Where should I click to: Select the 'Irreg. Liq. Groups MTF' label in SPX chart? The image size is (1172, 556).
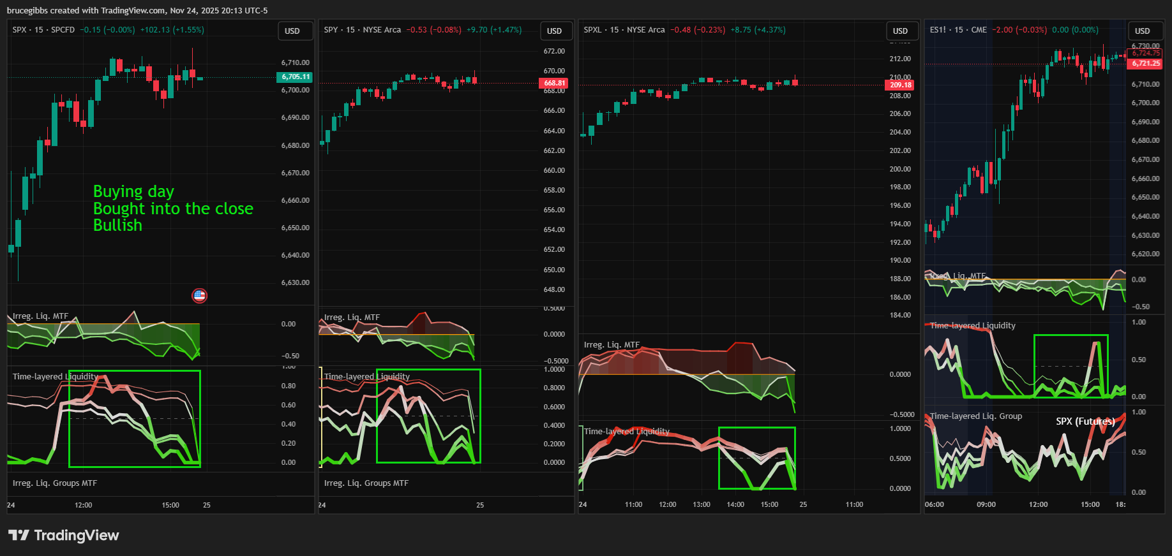click(55, 483)
